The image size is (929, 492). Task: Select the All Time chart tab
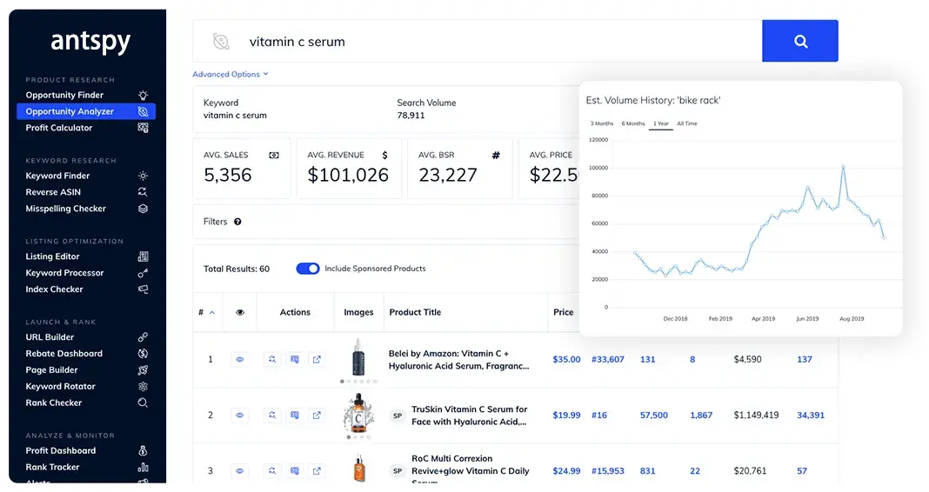point(686,123)
